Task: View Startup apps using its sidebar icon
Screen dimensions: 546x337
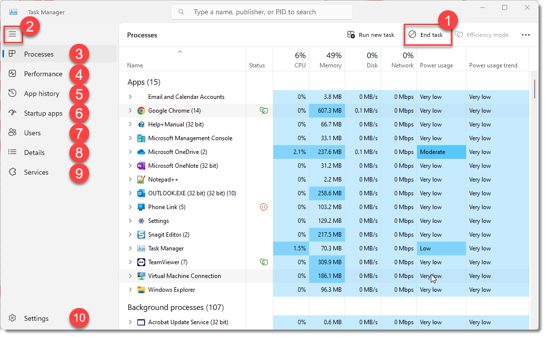Action: [12, 113]
